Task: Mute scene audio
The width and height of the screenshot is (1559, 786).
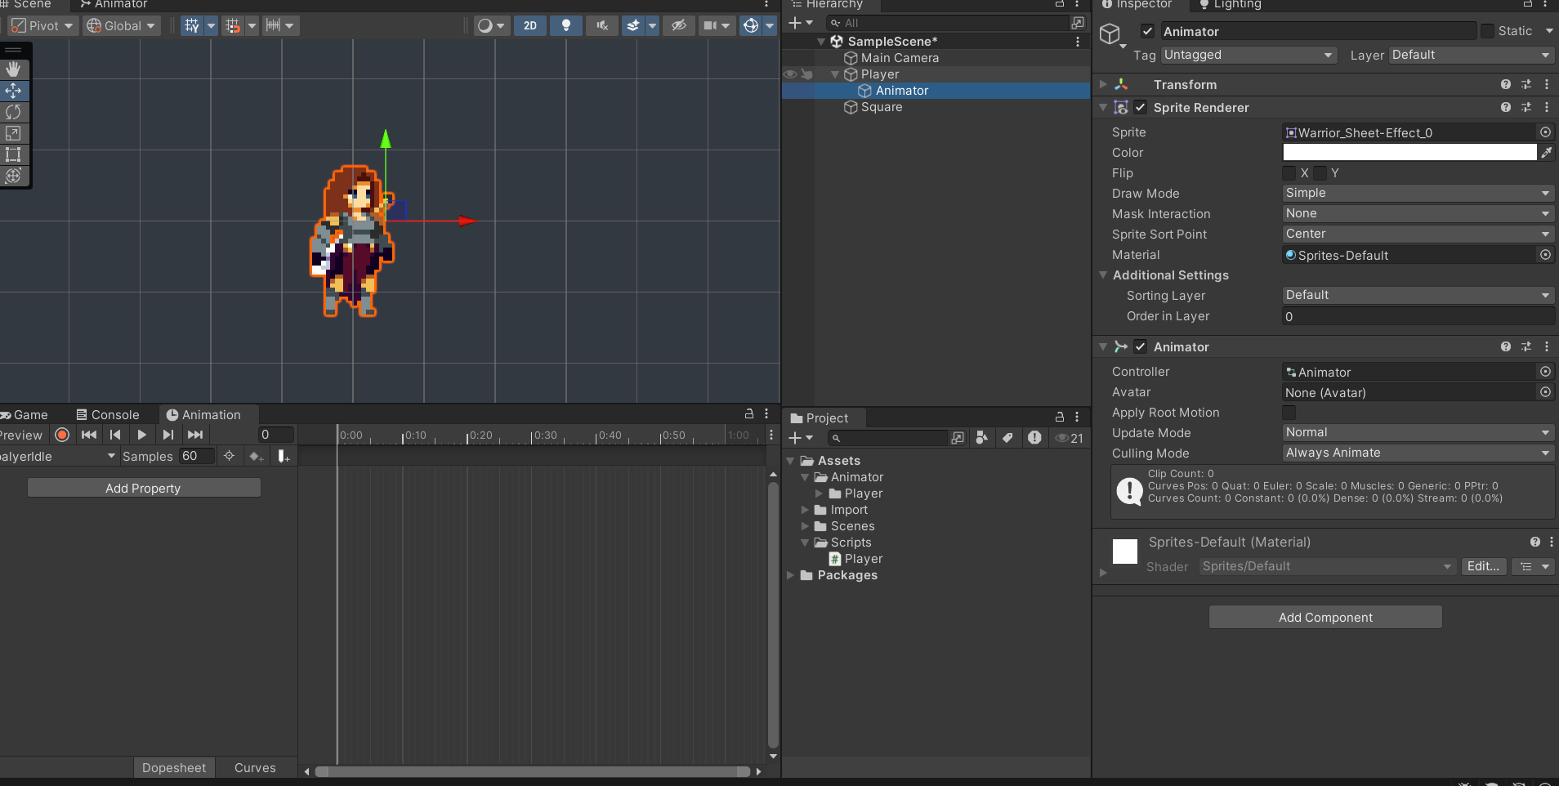Action: (601, 25)
